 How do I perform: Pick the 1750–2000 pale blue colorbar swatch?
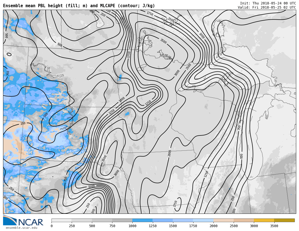203,220
